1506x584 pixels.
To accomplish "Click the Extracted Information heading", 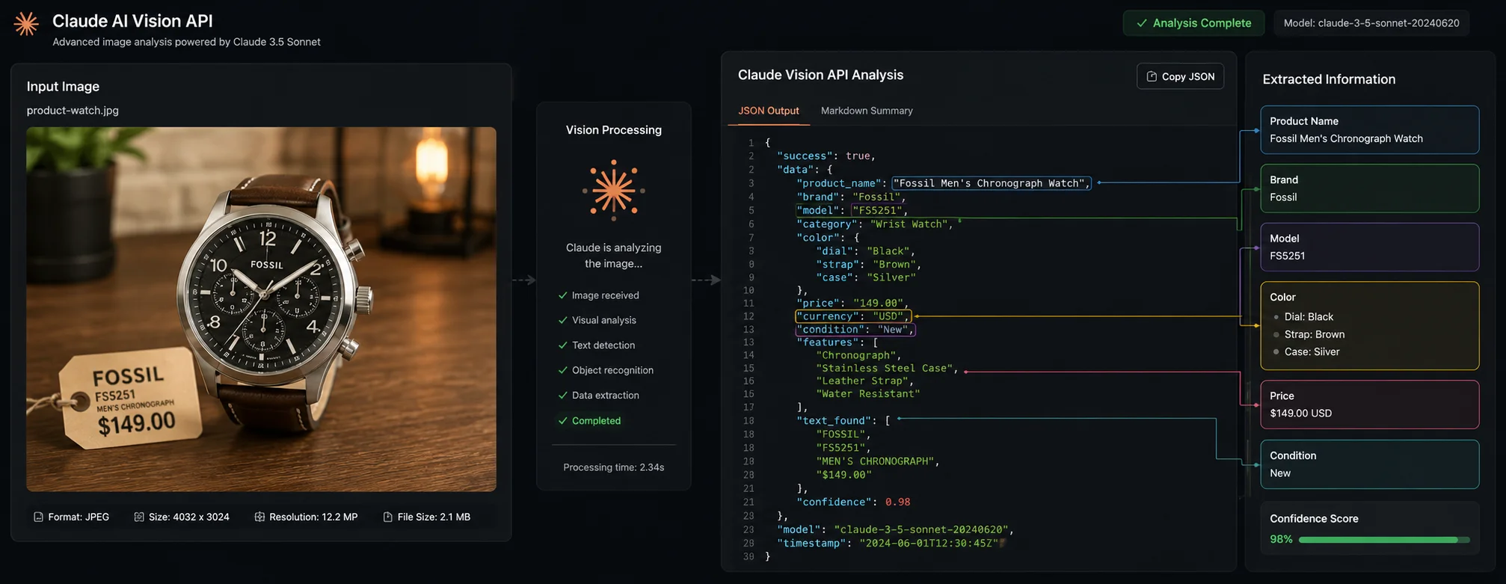I will pyautogui.click(x=1329, y=79).
